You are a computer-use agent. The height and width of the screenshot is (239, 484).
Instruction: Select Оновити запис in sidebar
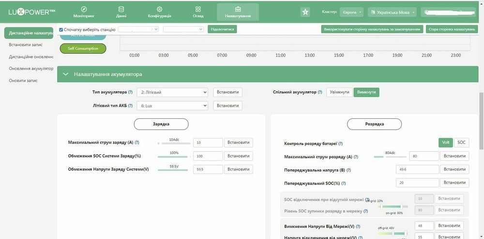tap(23, 81)
